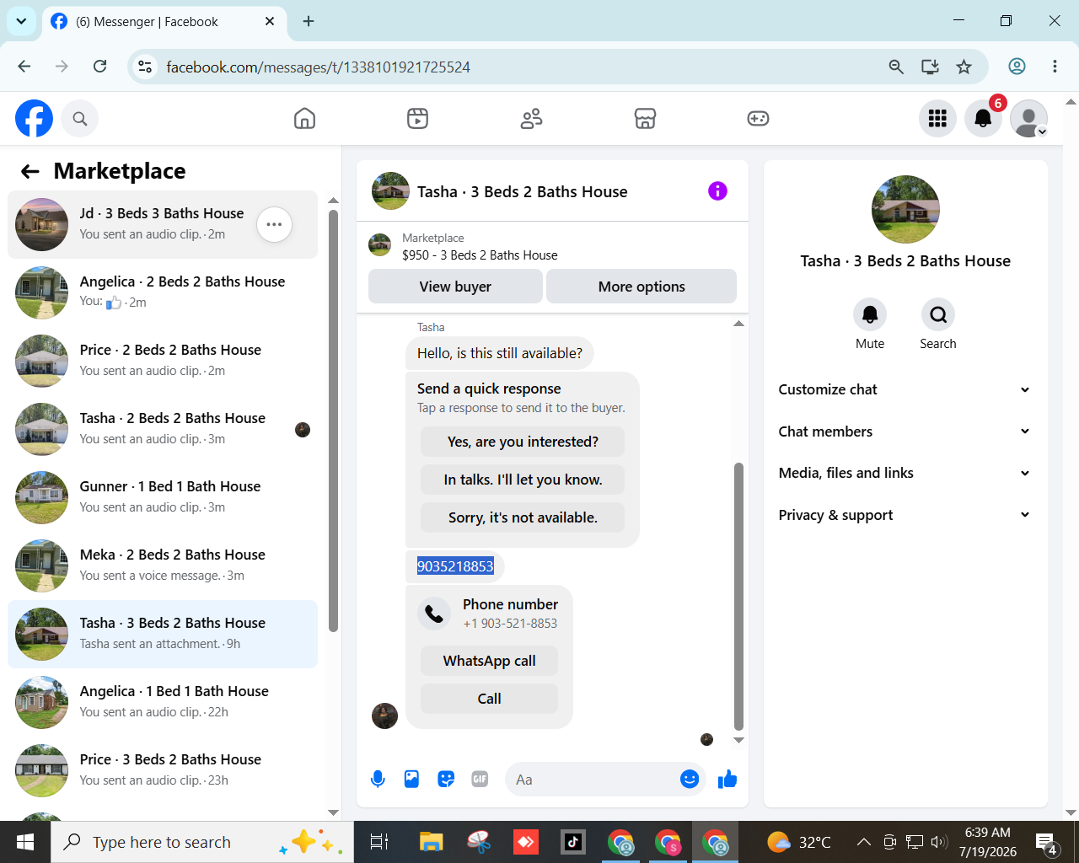The image size is (1079, 863).
Task: Click the message thread scrollbar
Action: pos(738,596)
